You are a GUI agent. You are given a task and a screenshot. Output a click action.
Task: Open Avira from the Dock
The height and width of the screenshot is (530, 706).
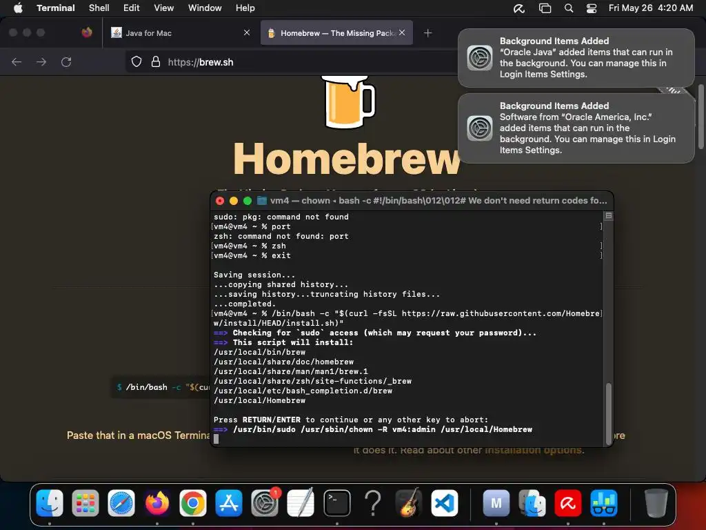[x=568, y=503]
